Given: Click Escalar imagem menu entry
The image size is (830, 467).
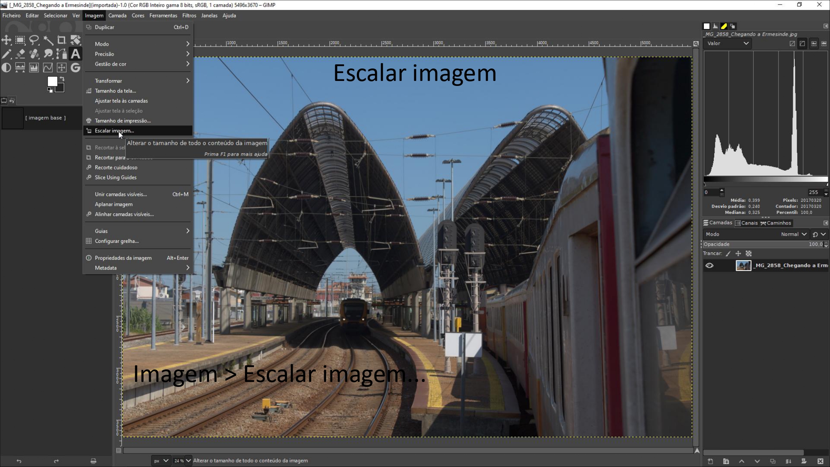Looking at the screenshot, I should (x=115, y=131).
